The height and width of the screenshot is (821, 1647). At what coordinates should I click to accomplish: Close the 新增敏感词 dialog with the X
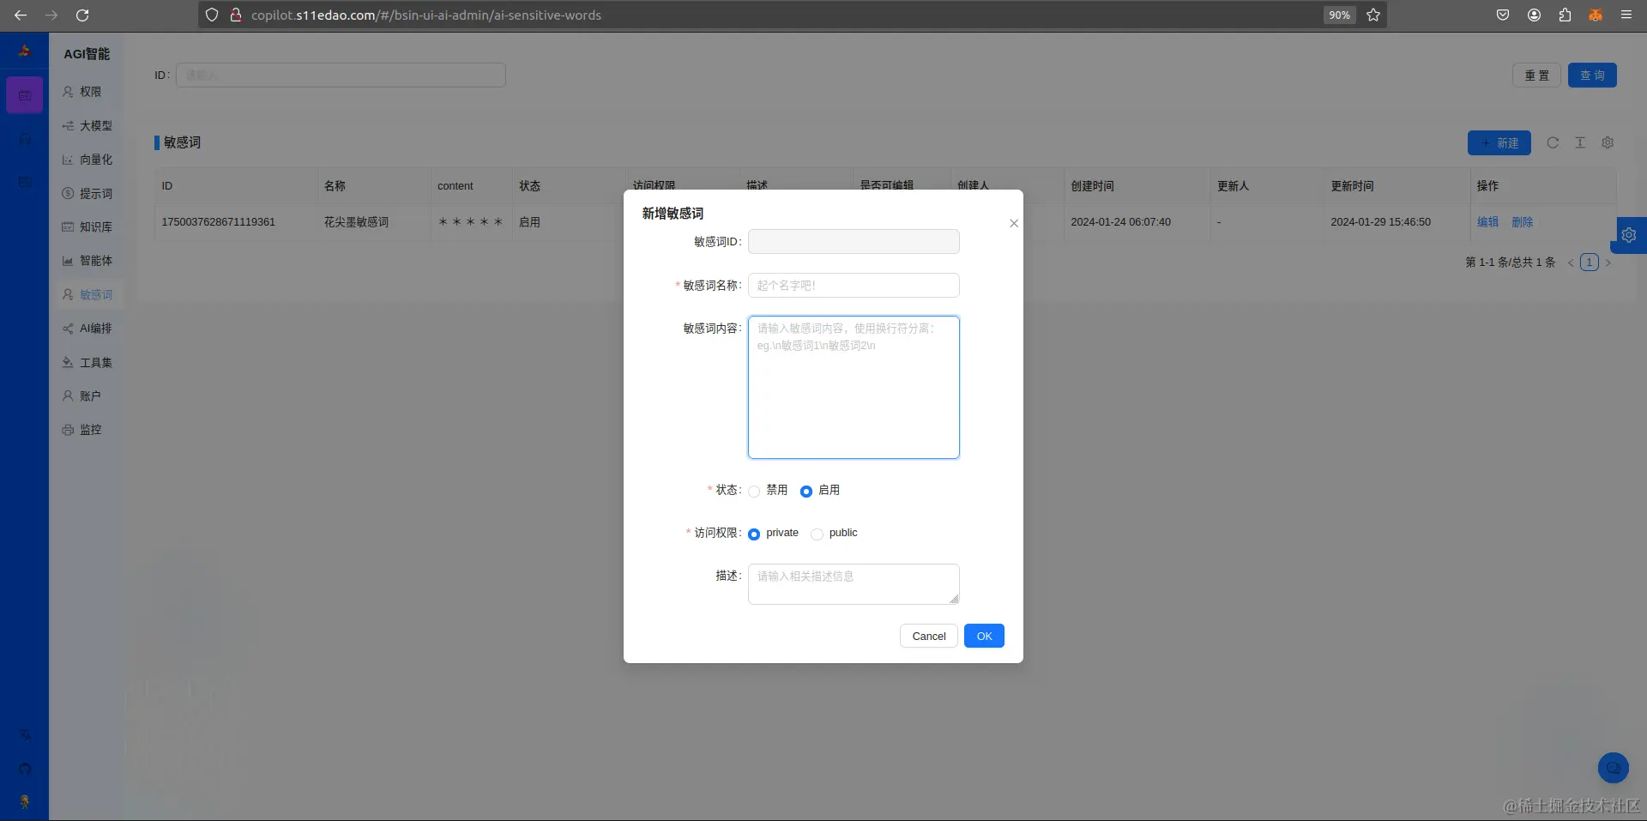tap(1014, 223)
